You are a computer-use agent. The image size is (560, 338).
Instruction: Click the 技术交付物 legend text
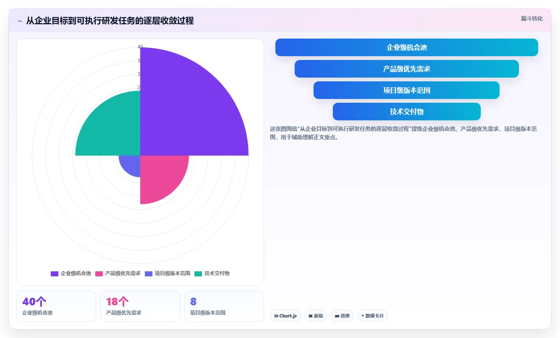217,273
